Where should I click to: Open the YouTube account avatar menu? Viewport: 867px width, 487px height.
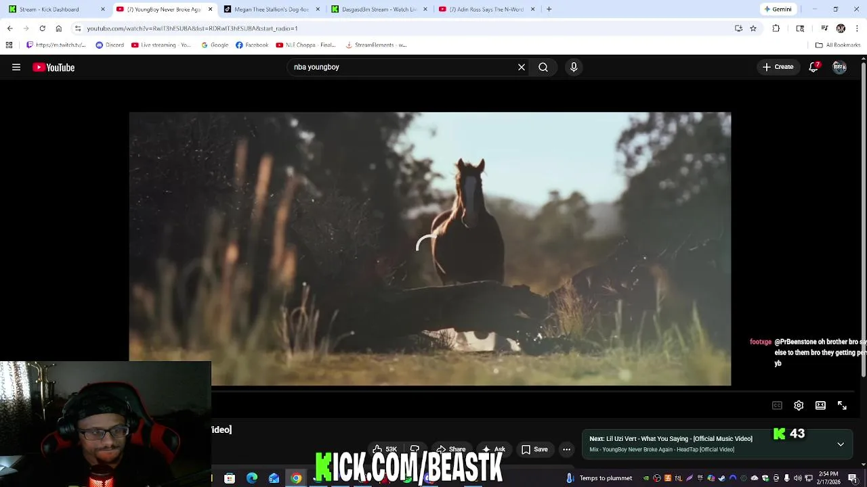click(x=839, y=67)
